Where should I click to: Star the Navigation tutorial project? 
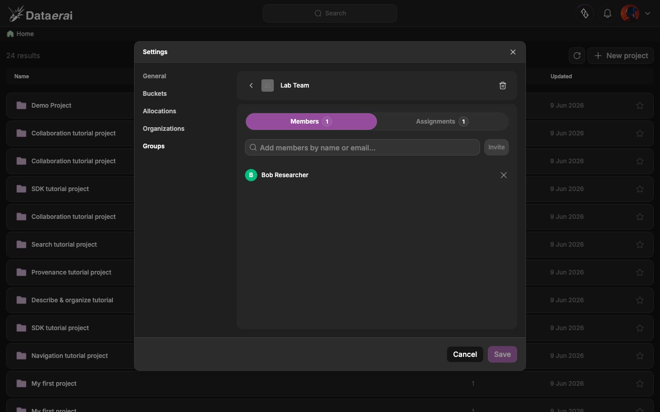point(640,356)
